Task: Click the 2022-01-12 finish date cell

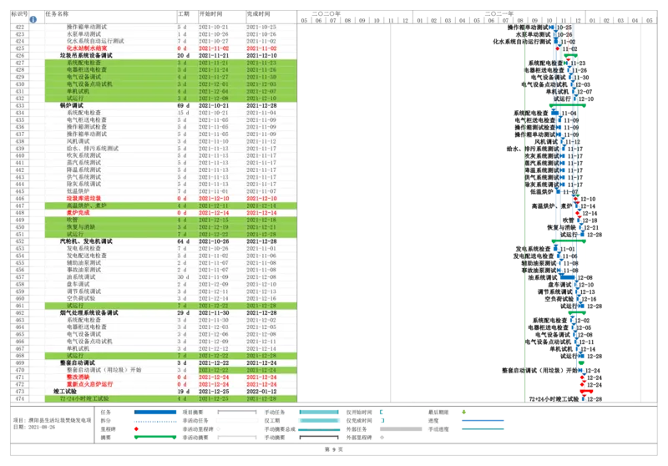Action: 261,391
